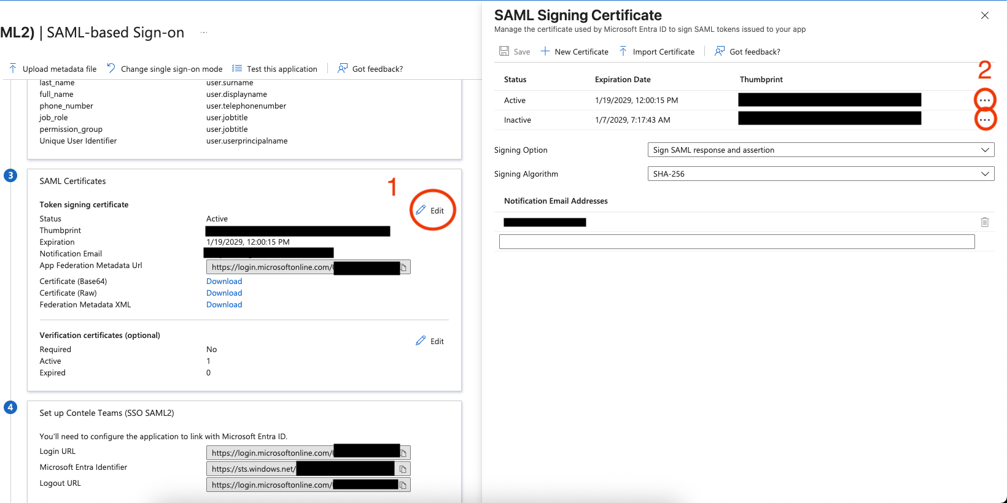Viewport: 1007px width, 503px height.
Task: Download the Certificate (Raw)
Action: coord(224,293)
